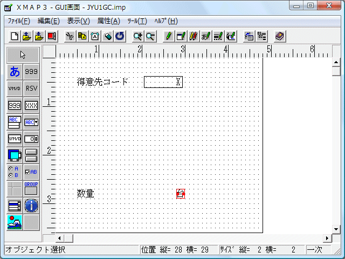Open the ツール(T) menu
Viewport: 345px width, 259px height.
tap(137, 21)
